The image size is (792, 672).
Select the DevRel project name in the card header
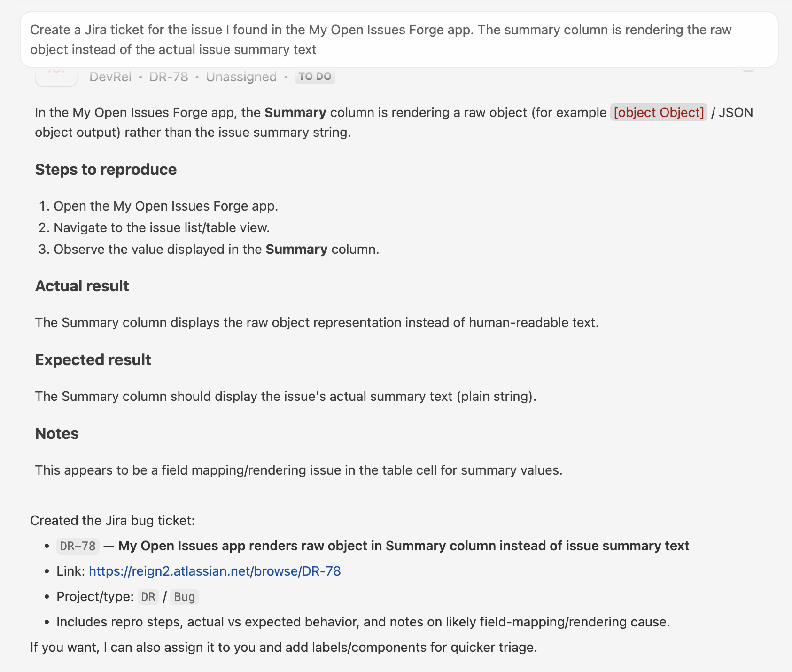pos(110,77)
